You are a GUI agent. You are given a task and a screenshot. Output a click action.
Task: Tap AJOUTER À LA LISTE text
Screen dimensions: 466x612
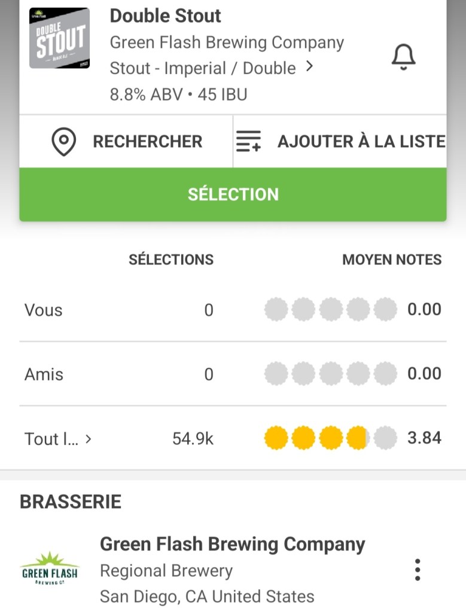[361, 142]
